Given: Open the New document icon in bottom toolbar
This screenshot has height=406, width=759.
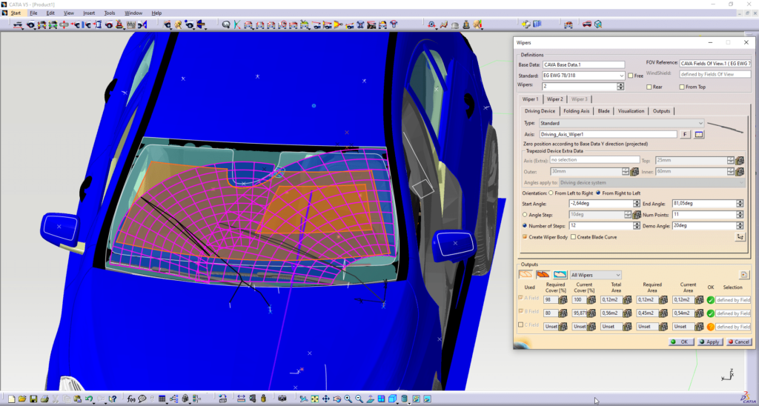Looking at the screenshot, I should (x=11, y=399).
